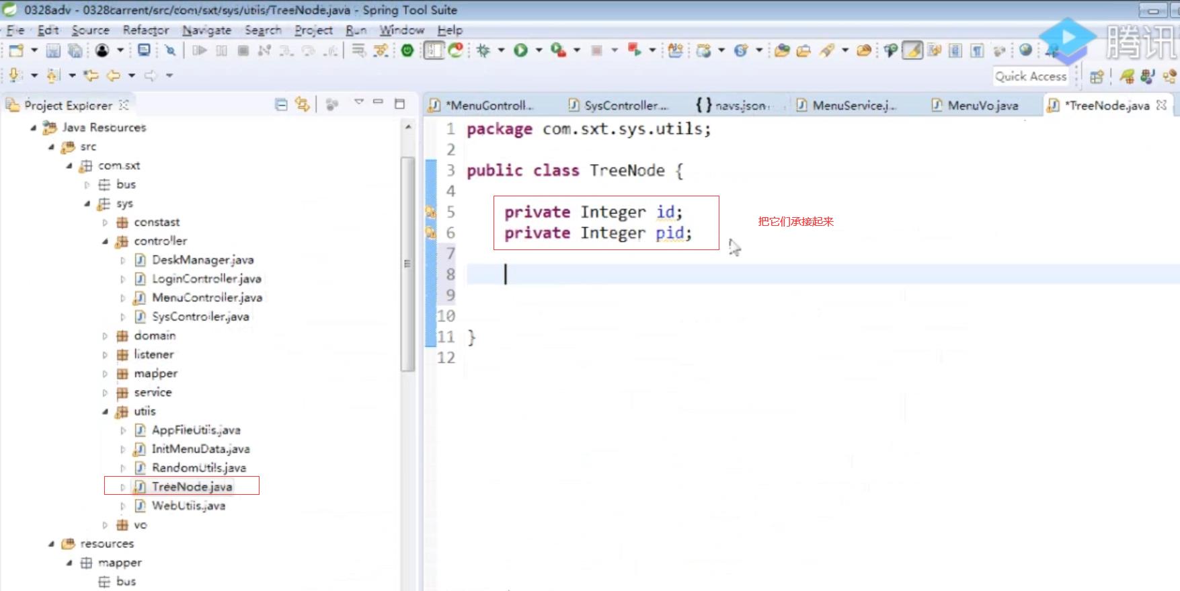Click the Save All toolbar icon
1180x591 pixels.
click(75, 50)
